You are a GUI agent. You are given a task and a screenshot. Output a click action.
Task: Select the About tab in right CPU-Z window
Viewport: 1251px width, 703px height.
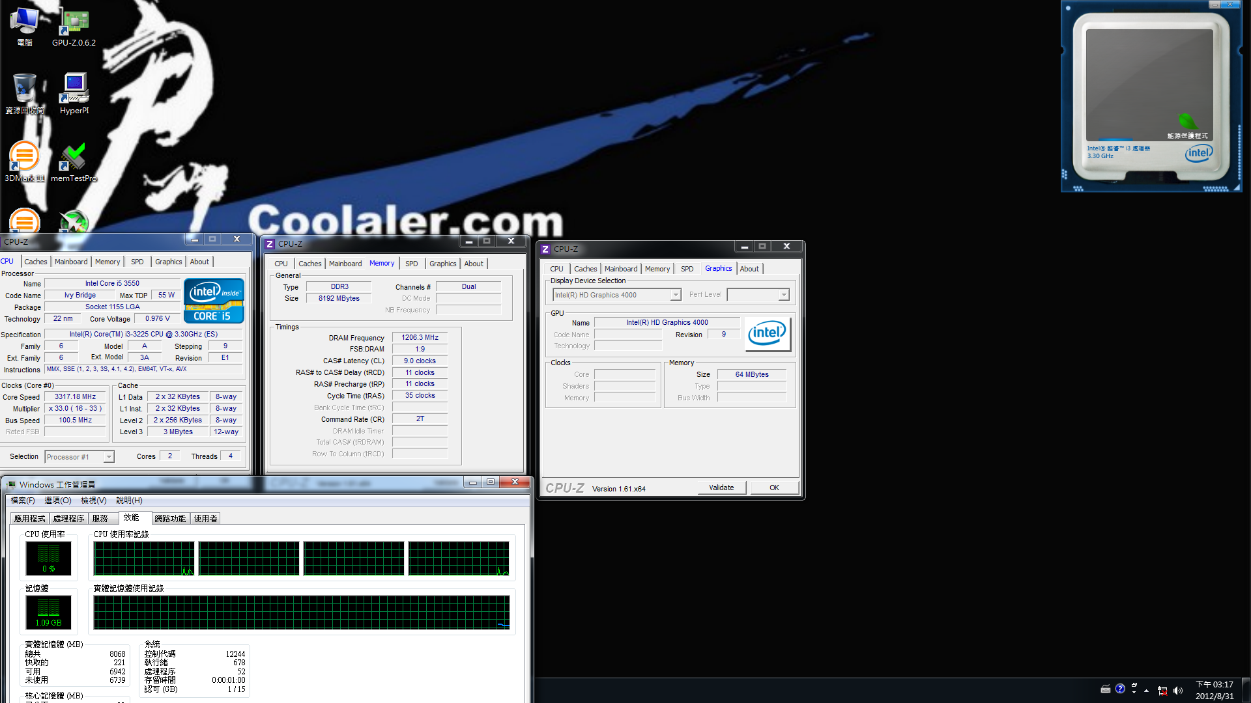click(x=749, y=269)
